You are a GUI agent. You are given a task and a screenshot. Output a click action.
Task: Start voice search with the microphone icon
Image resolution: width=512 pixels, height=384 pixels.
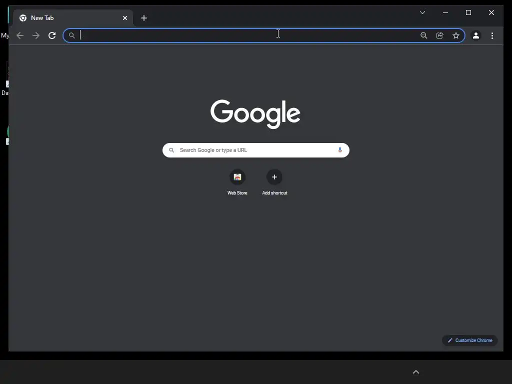340,150
